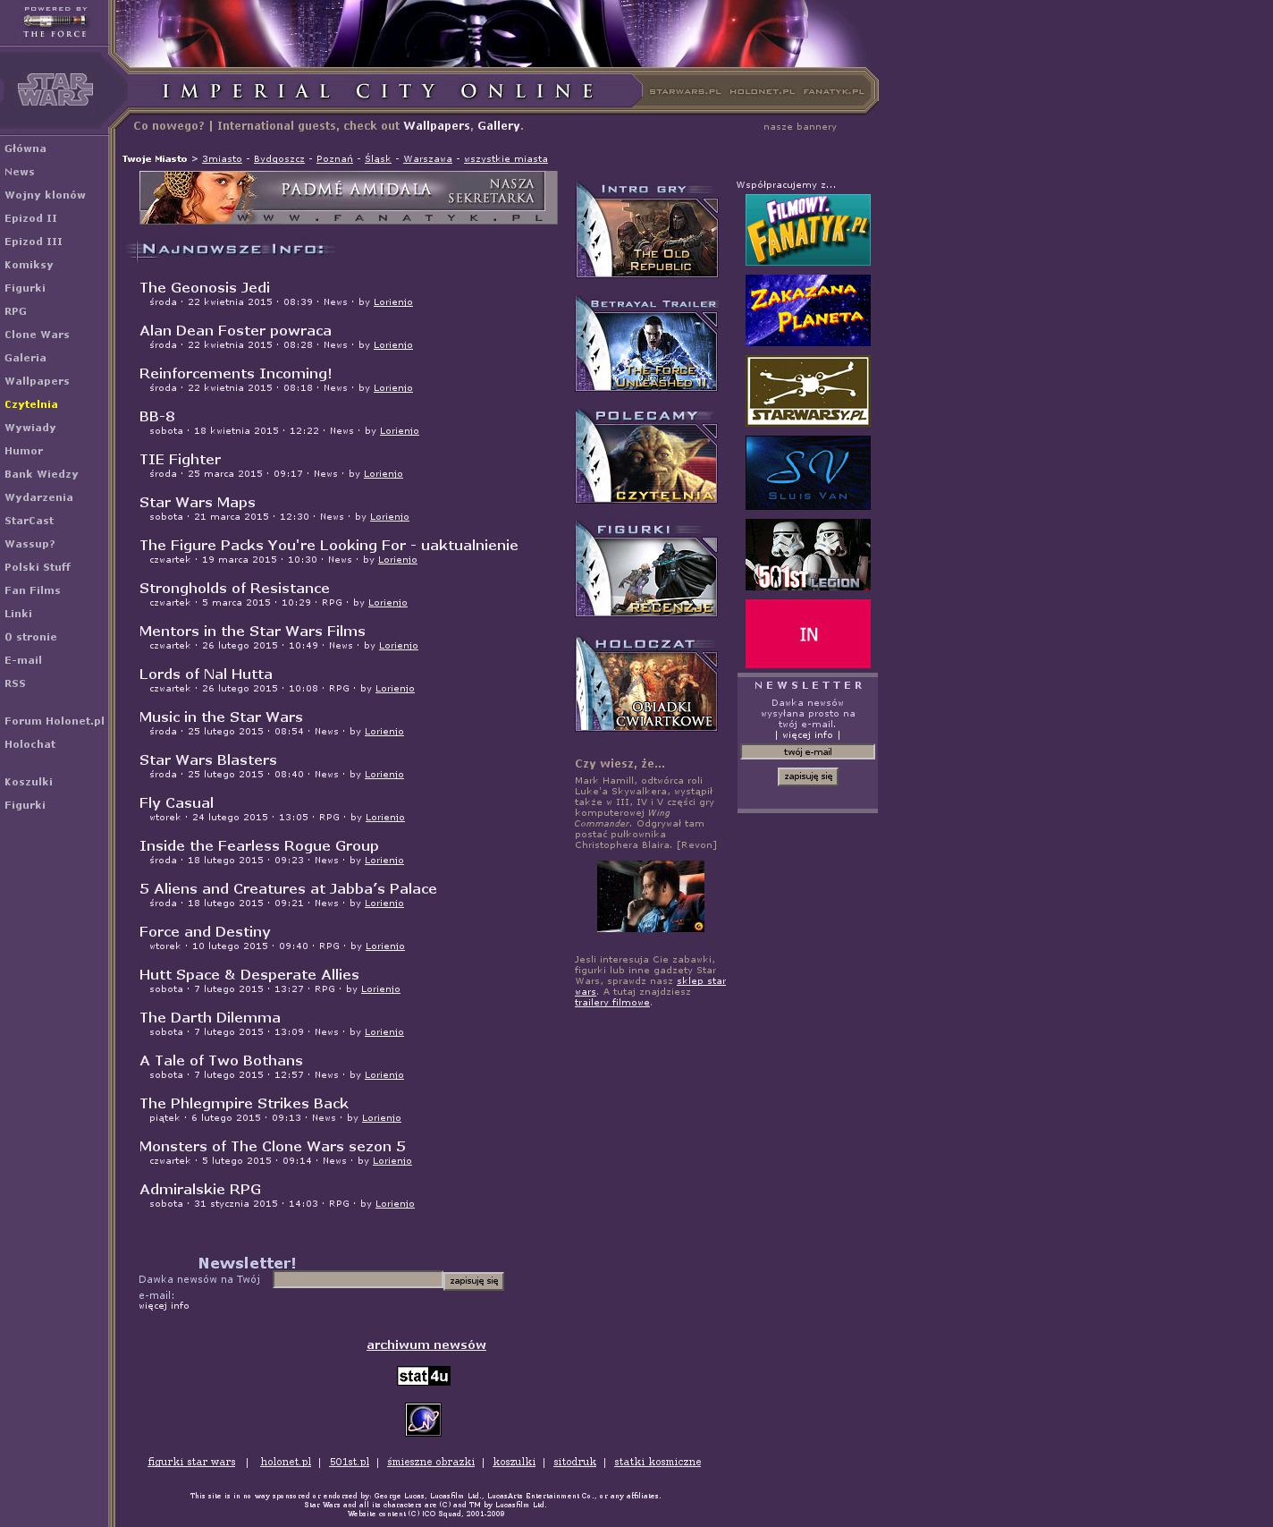
Task: Open the Sluis Van partner banner
Action: pyautogui.click(x=807, y=472)
